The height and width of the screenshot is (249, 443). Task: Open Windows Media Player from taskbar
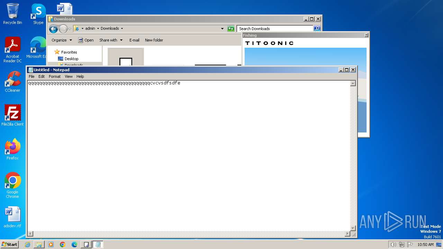point(51,245)
